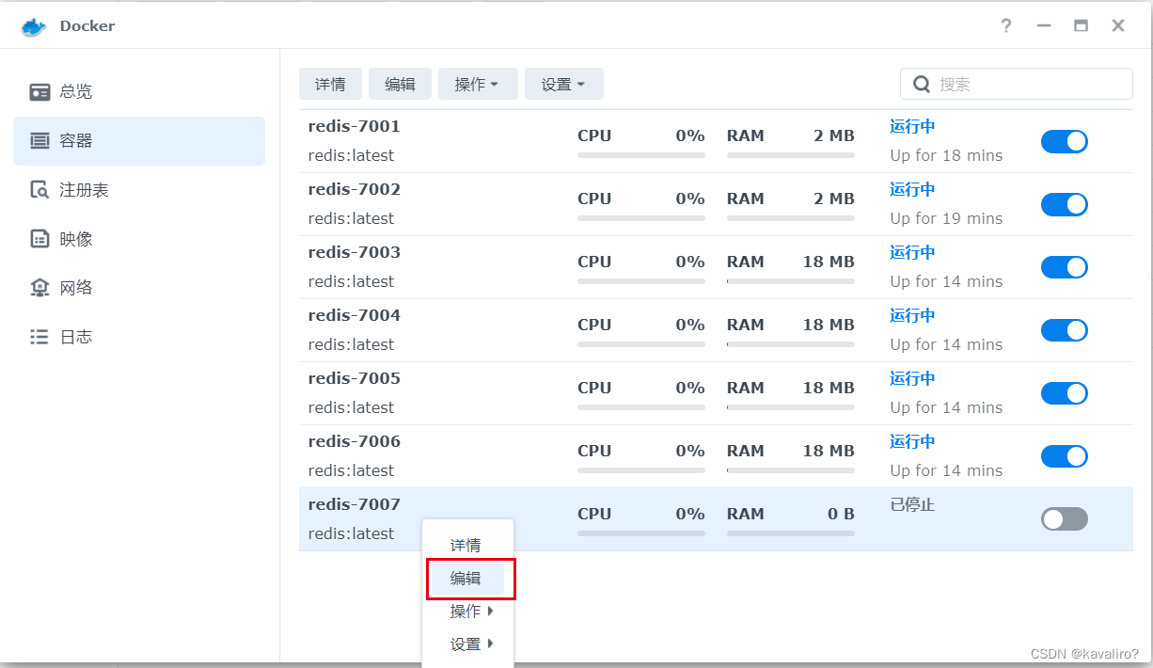Minimize the Docker window
The image size is (1153, 668).
pyautogui.click(x=1044, y=26)
